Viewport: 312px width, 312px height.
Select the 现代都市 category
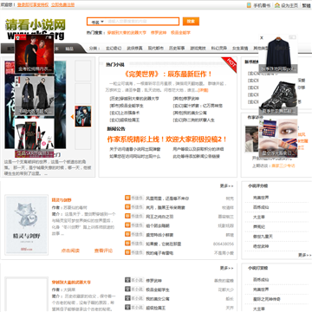(156, 49)
